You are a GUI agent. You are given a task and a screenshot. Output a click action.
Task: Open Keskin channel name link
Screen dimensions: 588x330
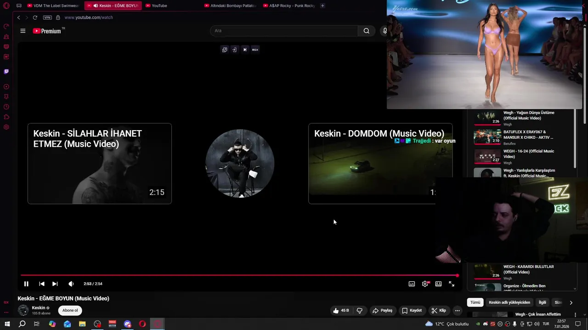[39, 308]
